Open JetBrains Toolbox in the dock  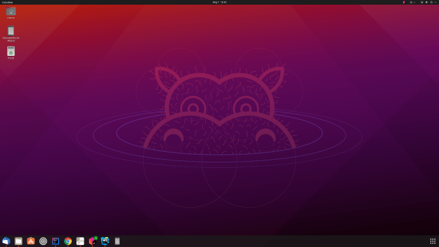[x=92, y=241]
